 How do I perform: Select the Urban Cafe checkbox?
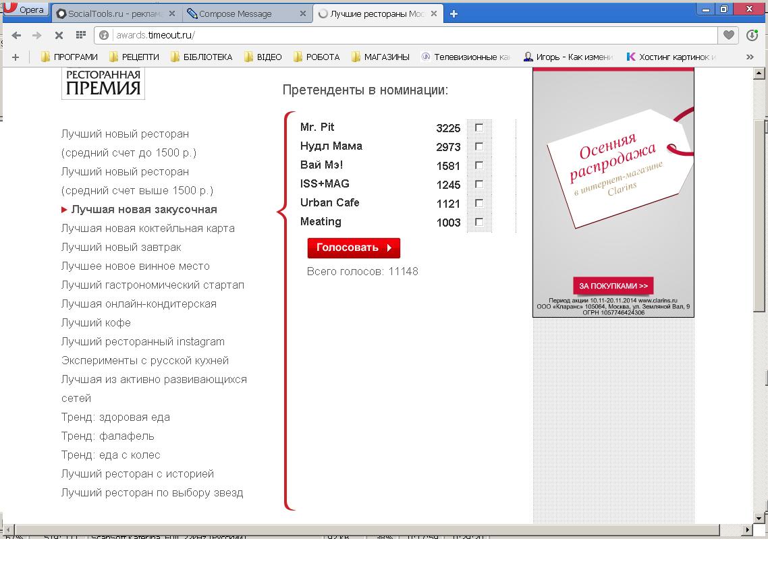click(479, 203)
